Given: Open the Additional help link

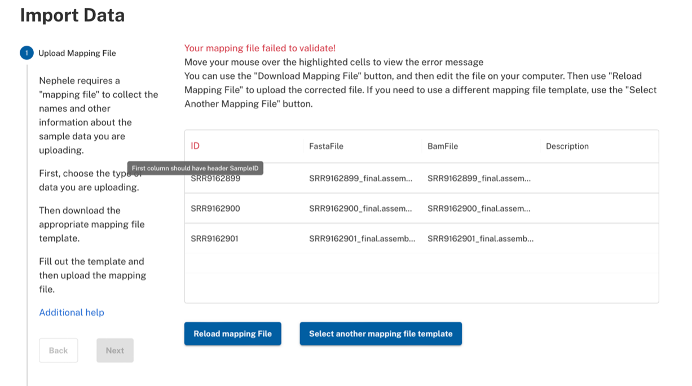Looking at the screenshot, I should pos(72,313).
